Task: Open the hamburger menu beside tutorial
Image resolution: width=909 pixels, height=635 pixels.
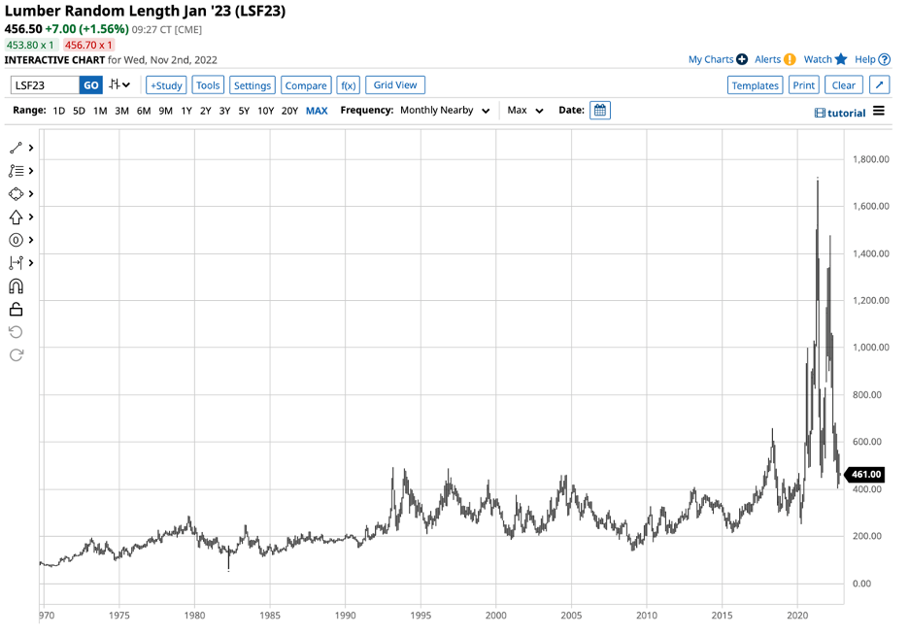Action: pyautogui.click(x=879, y=112)
